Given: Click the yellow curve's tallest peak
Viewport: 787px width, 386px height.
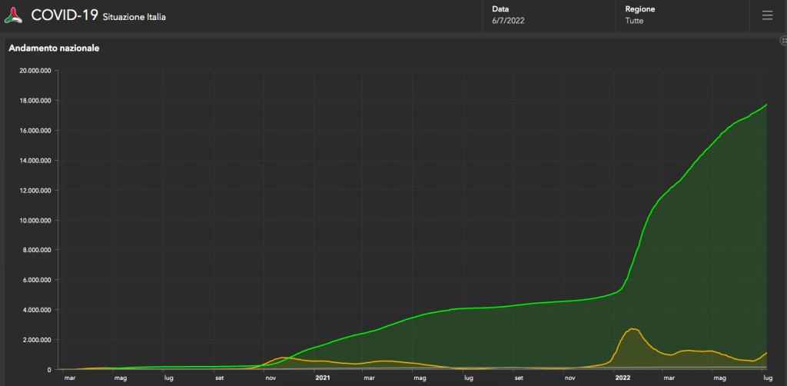Looking at the screenshot, I should 632,329.
